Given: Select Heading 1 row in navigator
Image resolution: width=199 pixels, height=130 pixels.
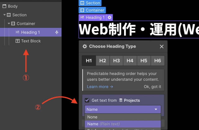Looking at the screenshot, I should pyautogui.click(x=31, y=32).
